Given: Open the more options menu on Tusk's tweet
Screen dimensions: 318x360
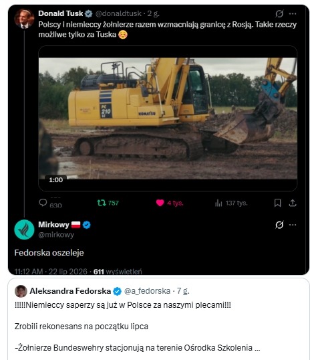Looking at the screenshot, I should pyautogui.click(x=293, y=14).
